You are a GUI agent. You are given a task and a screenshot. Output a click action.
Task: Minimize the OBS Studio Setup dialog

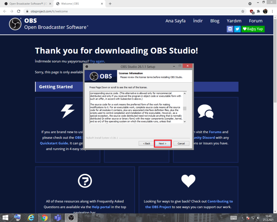[x=174, y=66]
